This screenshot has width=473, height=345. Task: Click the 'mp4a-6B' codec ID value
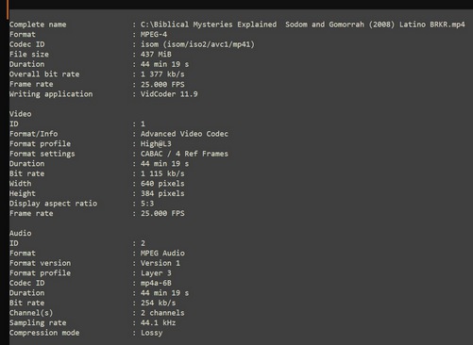(156, 283)
